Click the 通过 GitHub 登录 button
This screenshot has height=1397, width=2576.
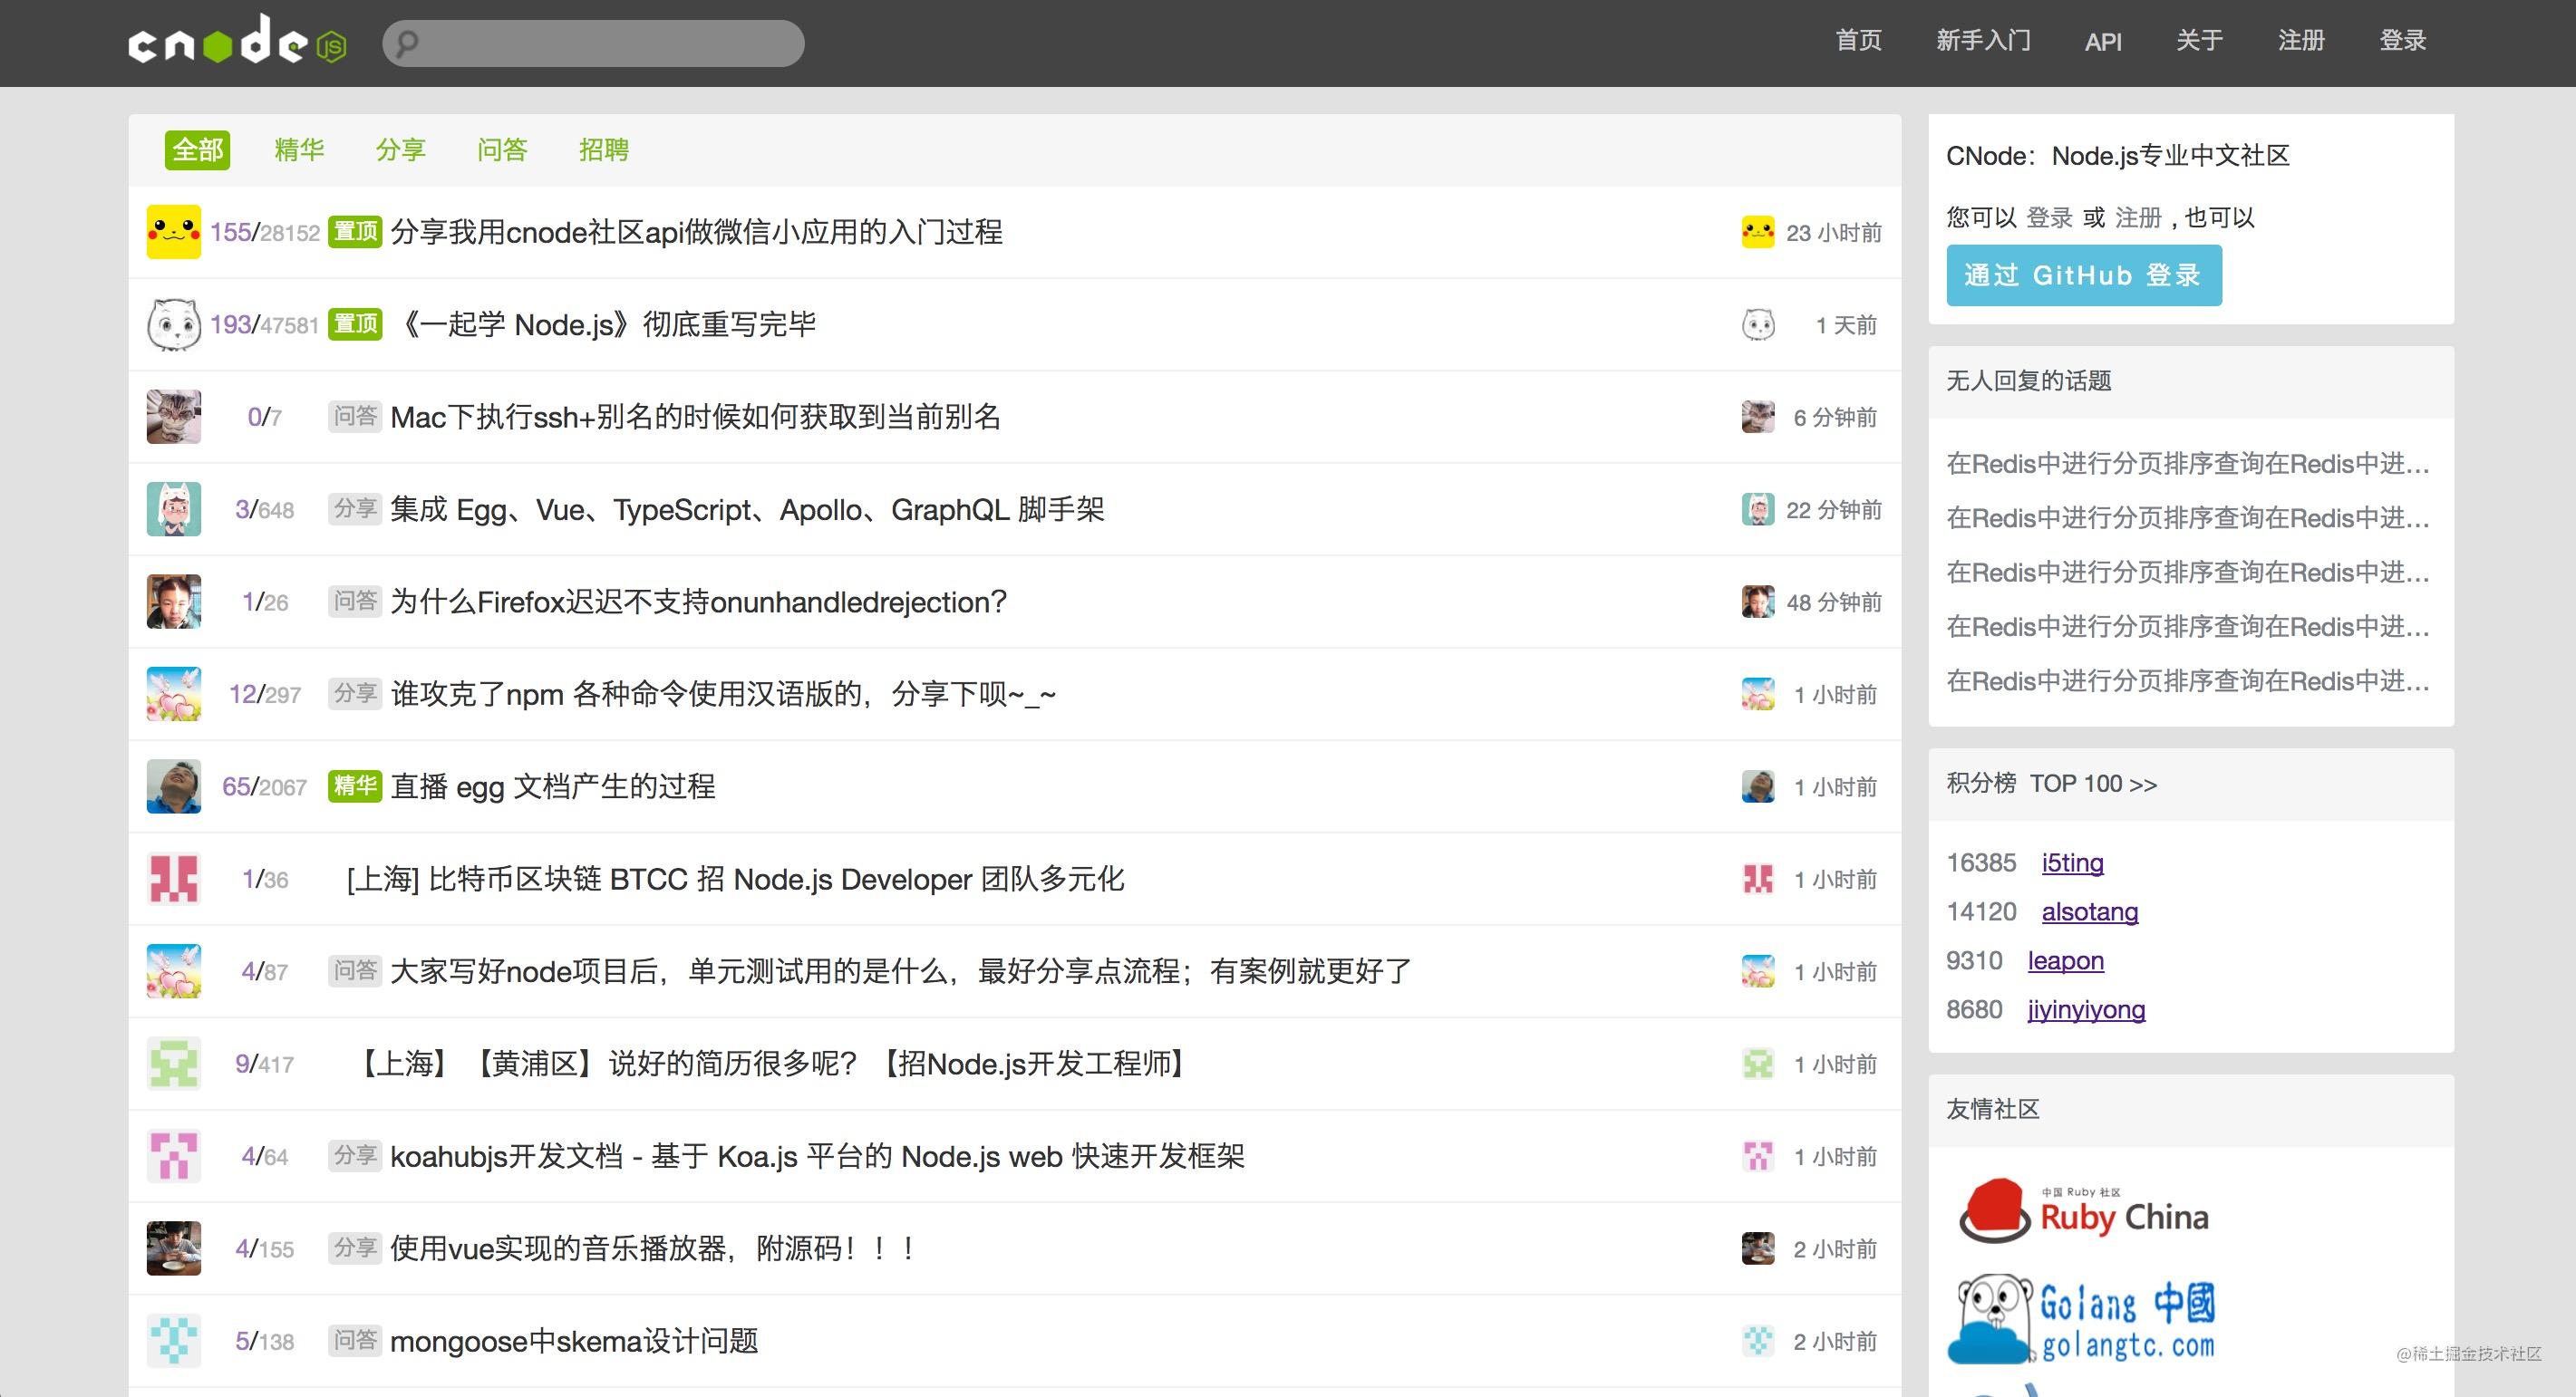[x=2084, y=275]
